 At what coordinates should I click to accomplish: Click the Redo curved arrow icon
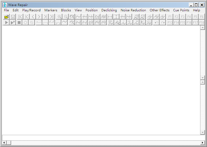(x=163, y=22)
